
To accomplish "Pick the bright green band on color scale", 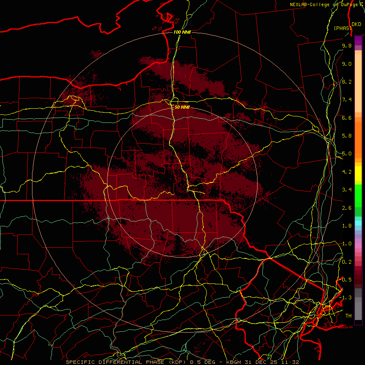I will click(358, 195).
